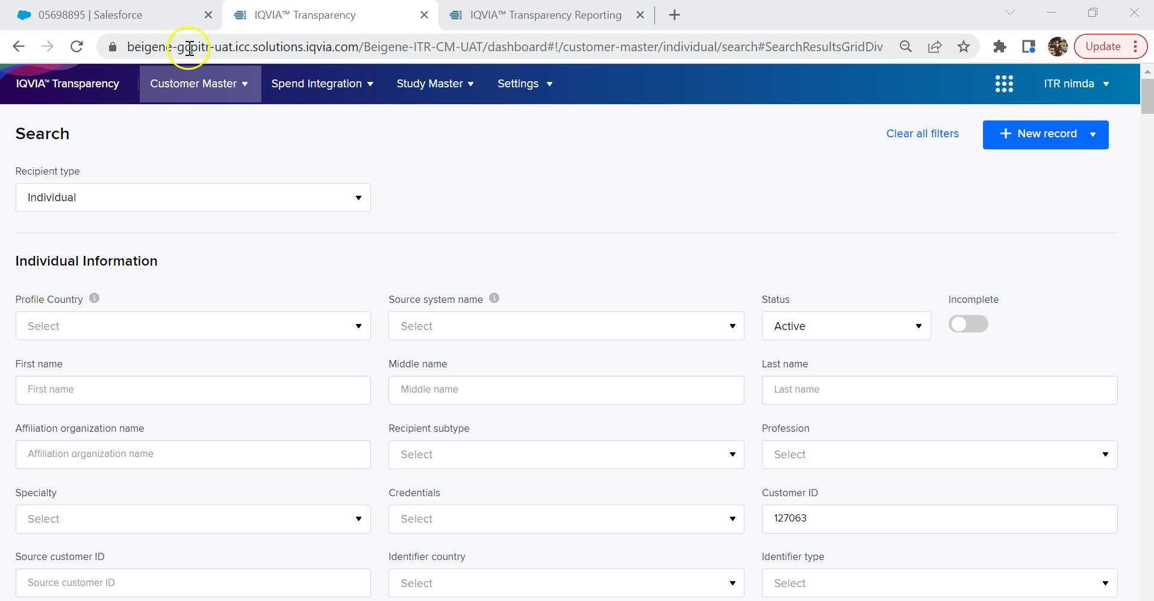Click the share page icon in address bar

click(935, 46)
